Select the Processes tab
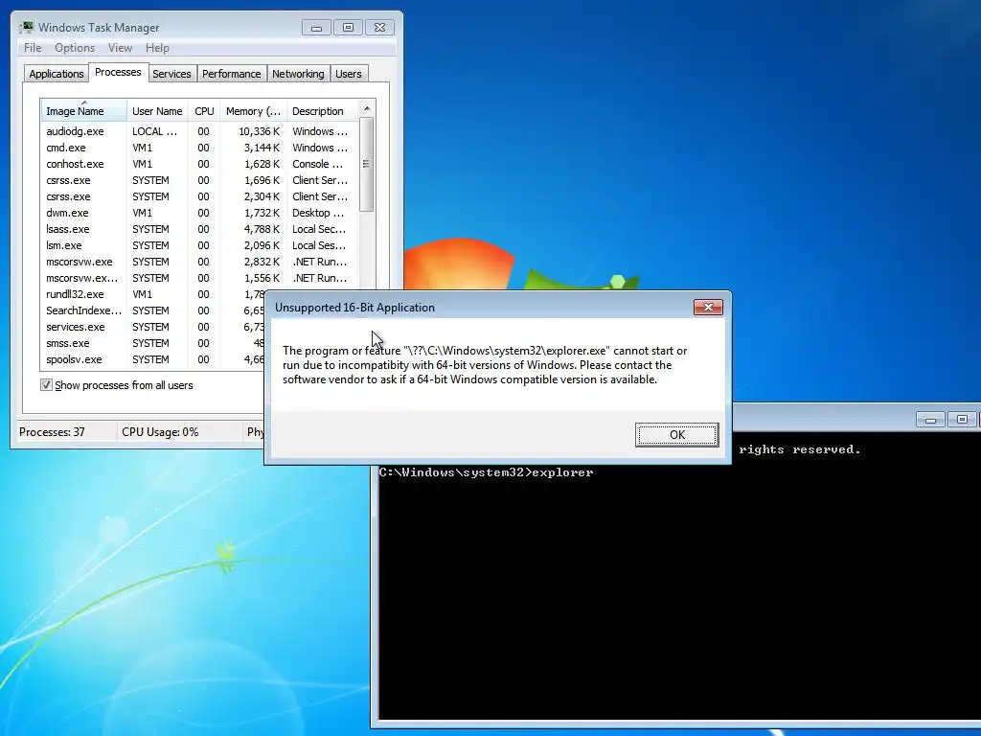Image resolution: width=981 pixels, height=736 pixels. pyautogui.click(x=118, y=72)
